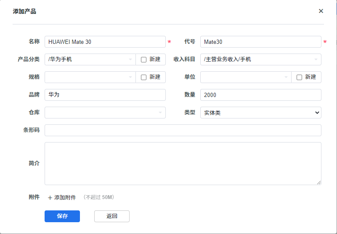
Task: Expand the 规格 dropdown
Action: pyautogui.click(x=90, y=77)
